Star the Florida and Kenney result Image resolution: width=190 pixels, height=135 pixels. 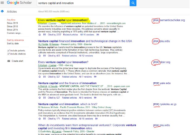[40, 56]
